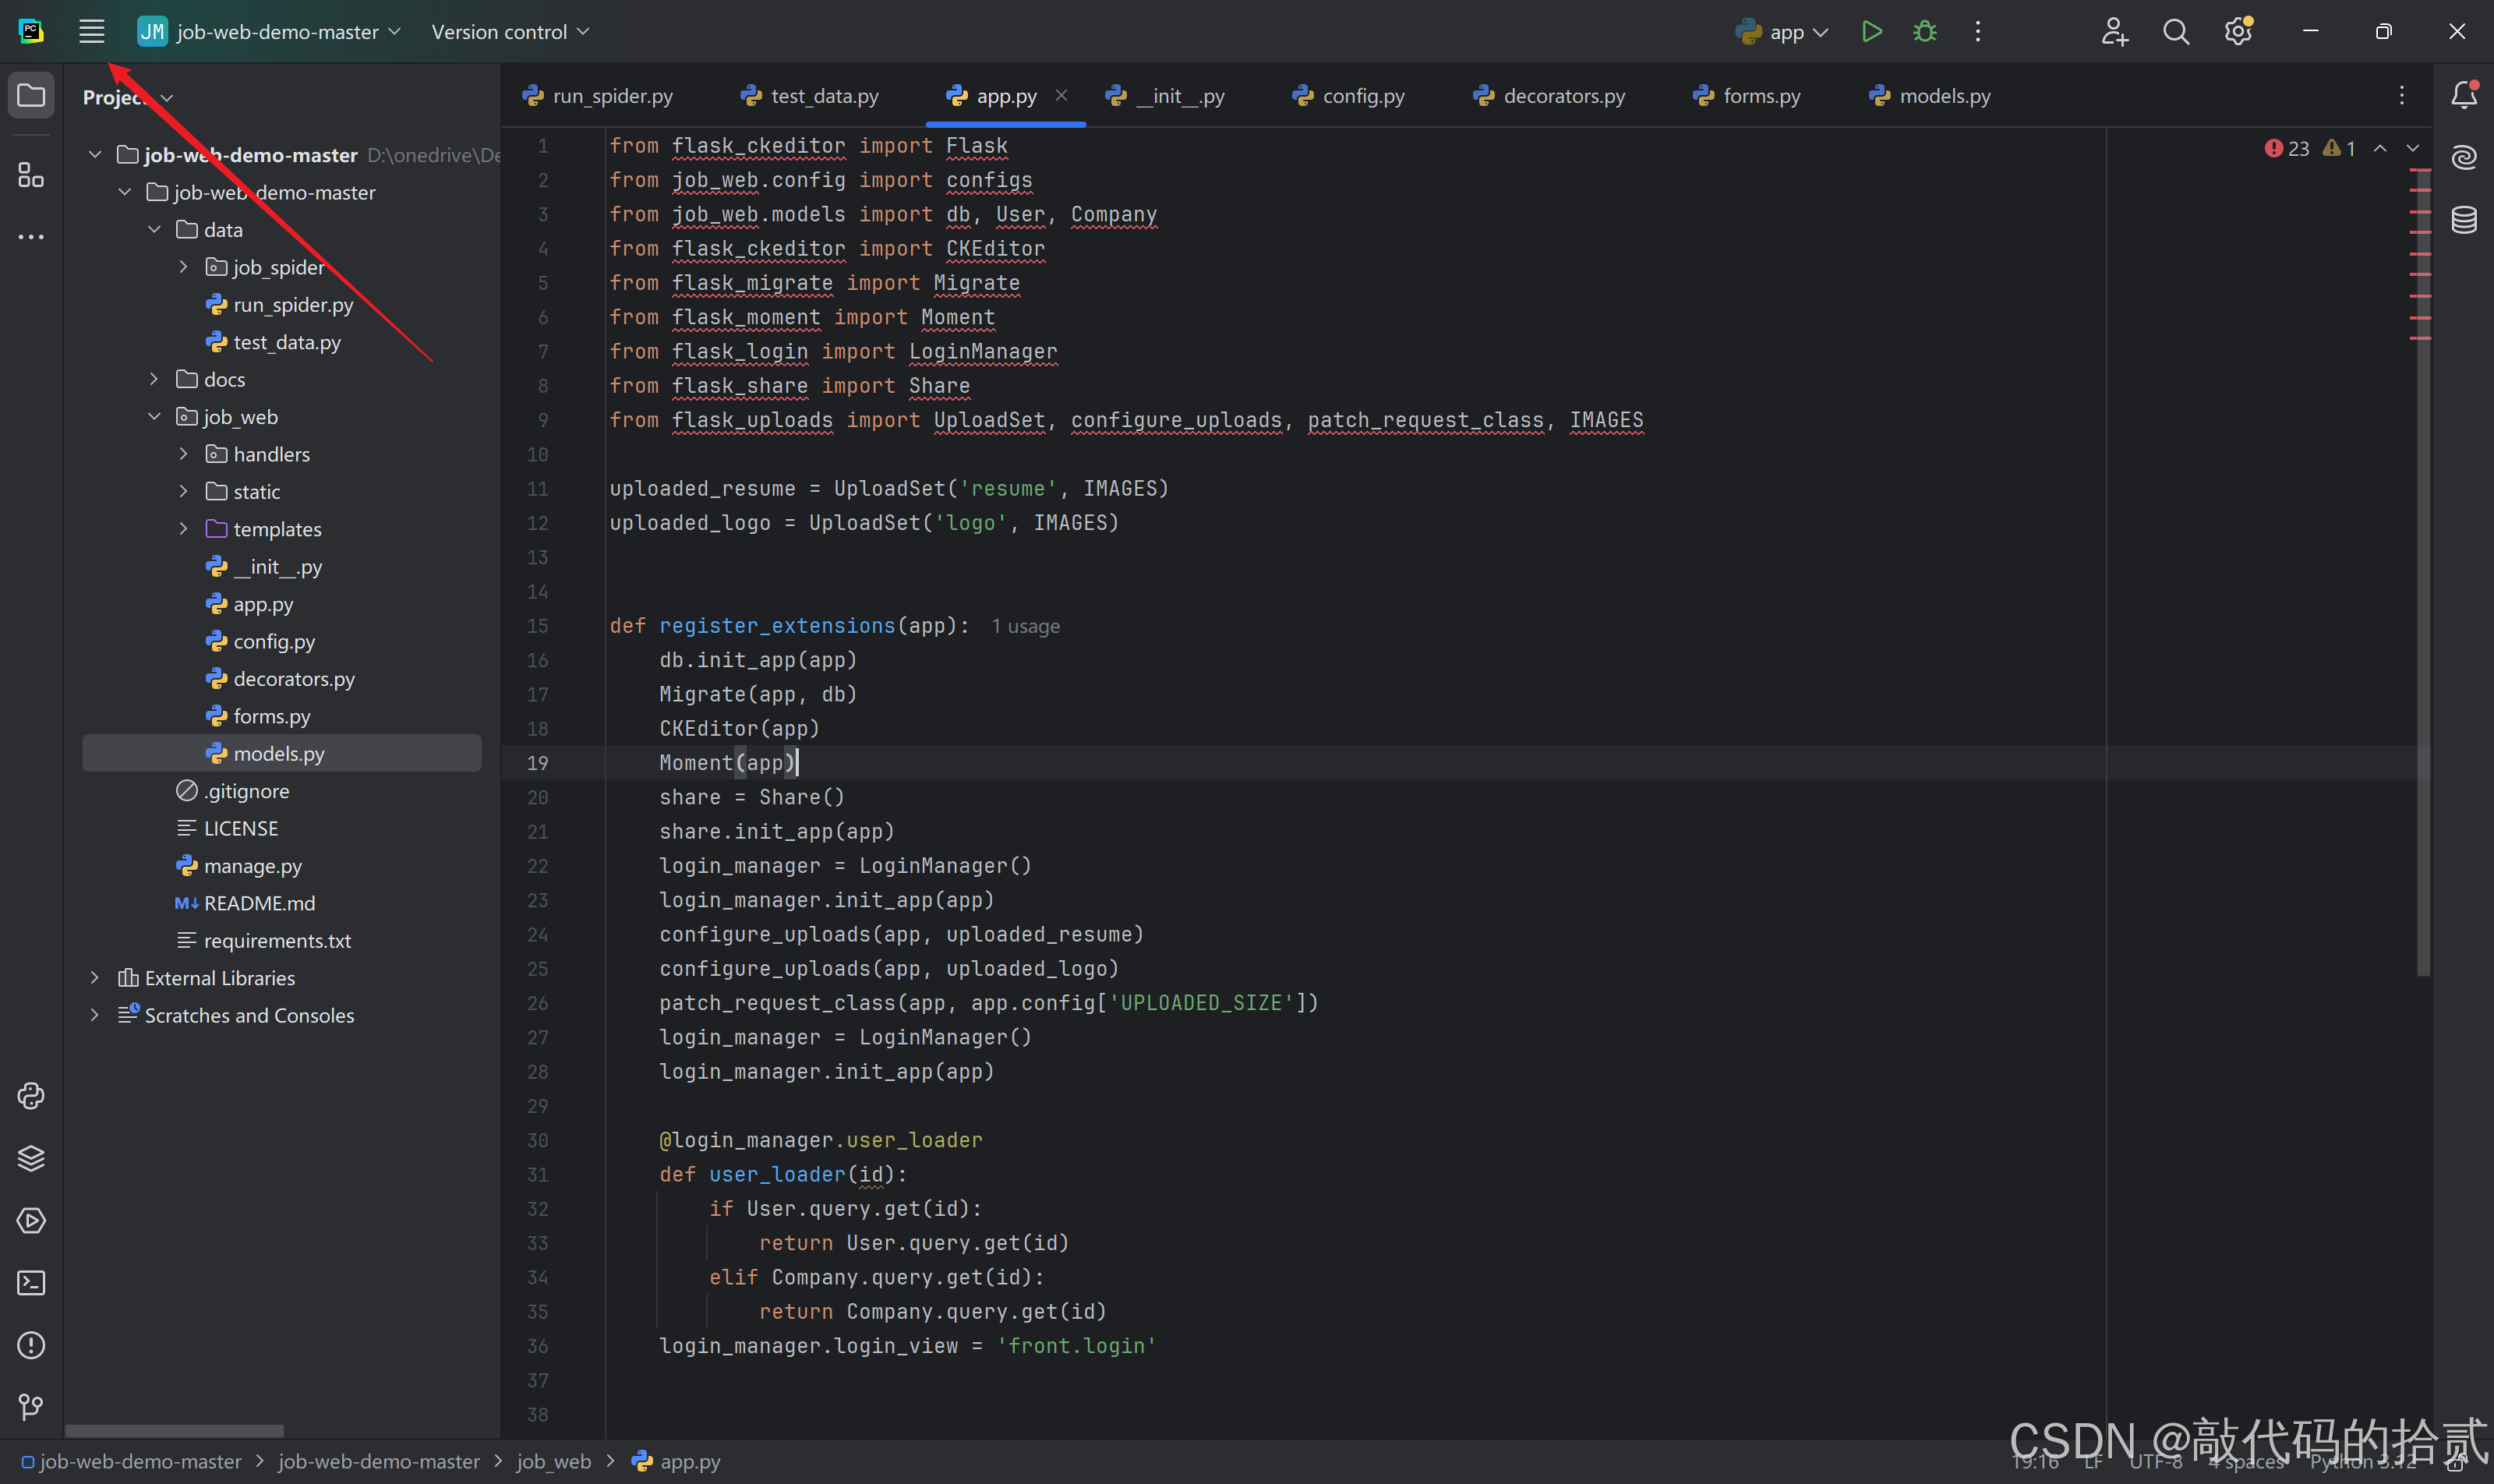The height and width of the screenshot is (1484, 2494).
Task: Open the Python Console tool window
Action: 31,1096
